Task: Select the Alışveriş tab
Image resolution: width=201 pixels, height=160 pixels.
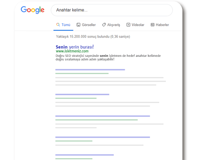Action: point(111,25)
